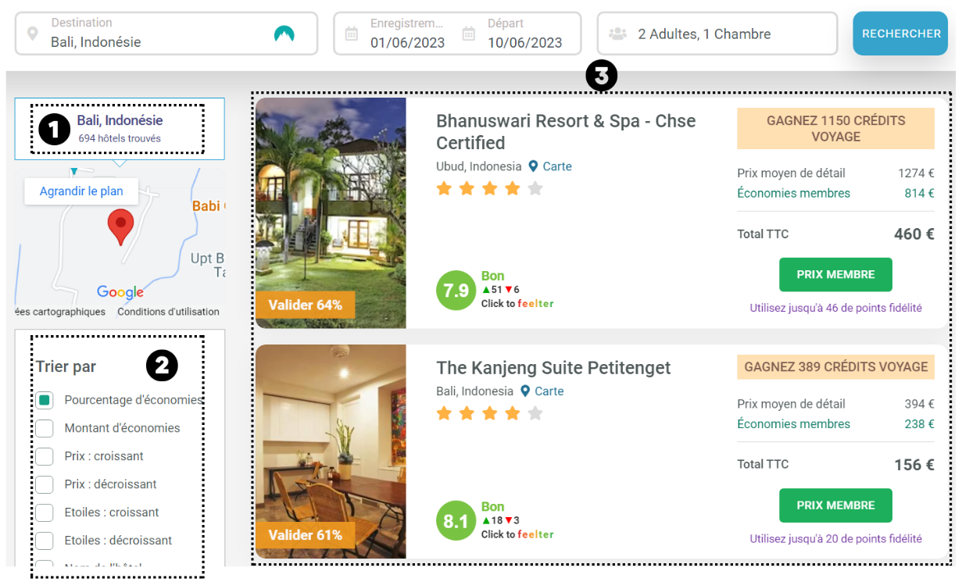Image resolution: width=962 pixels, height=582 pixels.
Task: Click the guests group icon
Action: point(618,34)
